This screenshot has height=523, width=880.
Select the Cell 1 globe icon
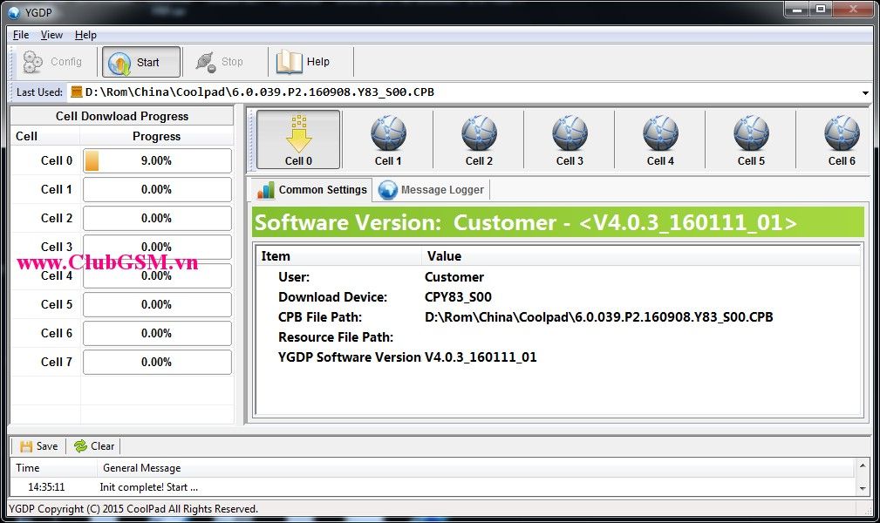point(388,133)
